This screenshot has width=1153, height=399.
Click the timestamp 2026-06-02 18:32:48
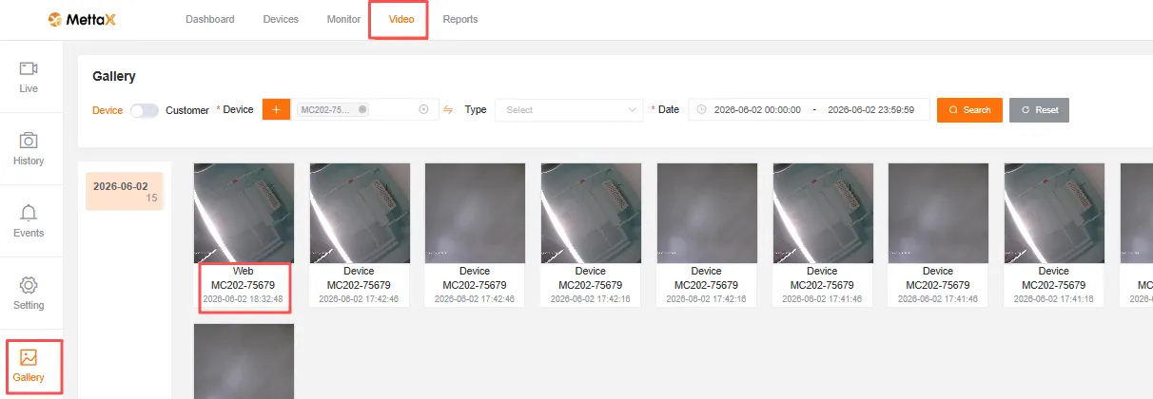[x=244, y=298]
